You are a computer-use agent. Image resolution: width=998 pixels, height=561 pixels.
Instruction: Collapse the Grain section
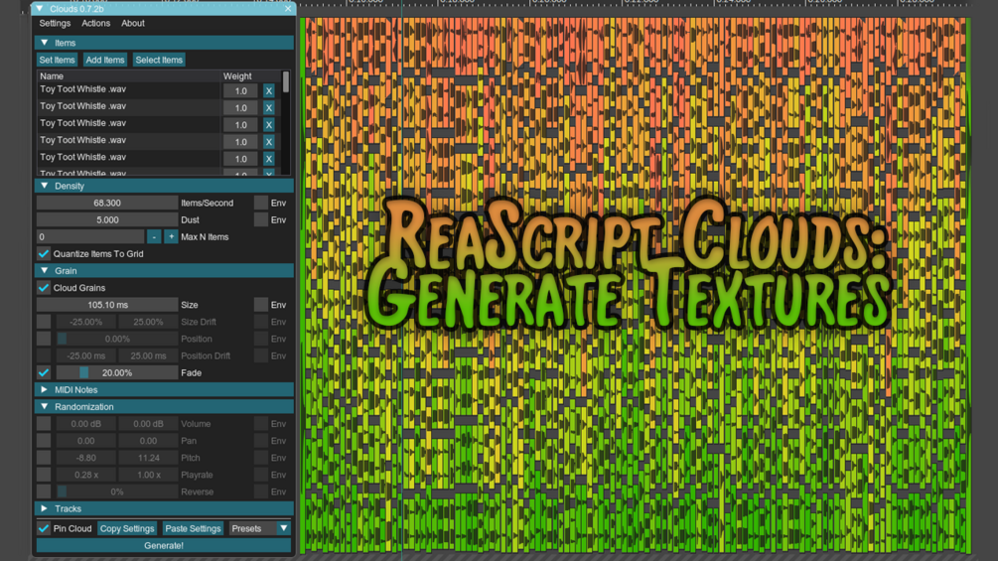click(44, 270)
